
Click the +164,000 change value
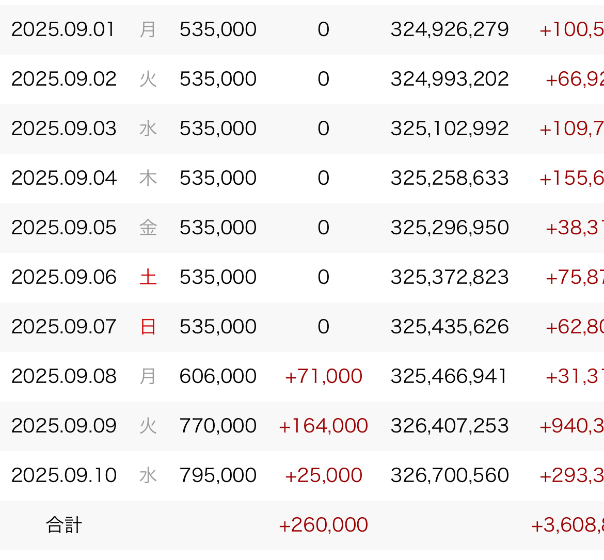(323, 426)
